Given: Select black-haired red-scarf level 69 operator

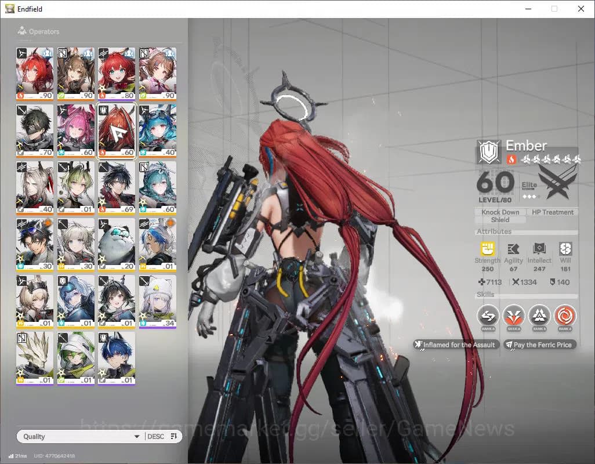Looking at the screenshot, I should click(x=117, y=187).
